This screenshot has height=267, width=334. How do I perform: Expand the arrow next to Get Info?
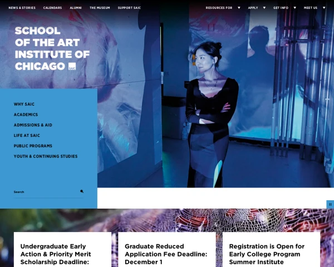[295, 8]
